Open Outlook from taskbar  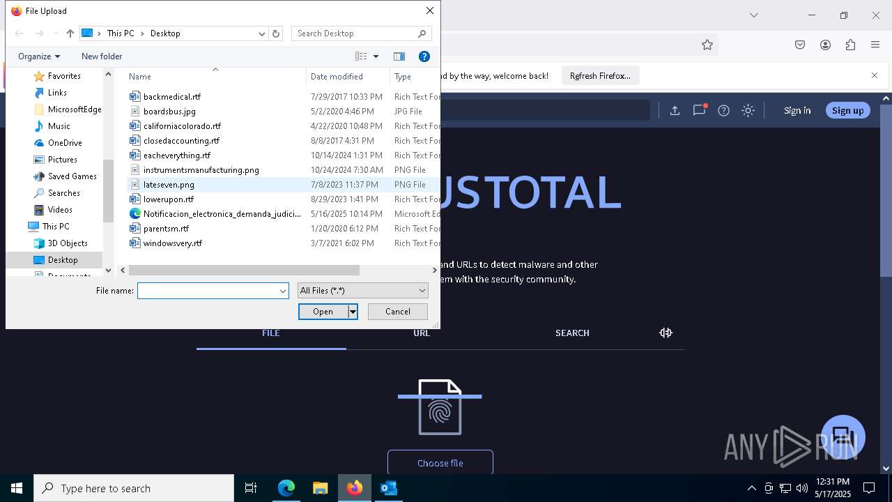[388, 488]
